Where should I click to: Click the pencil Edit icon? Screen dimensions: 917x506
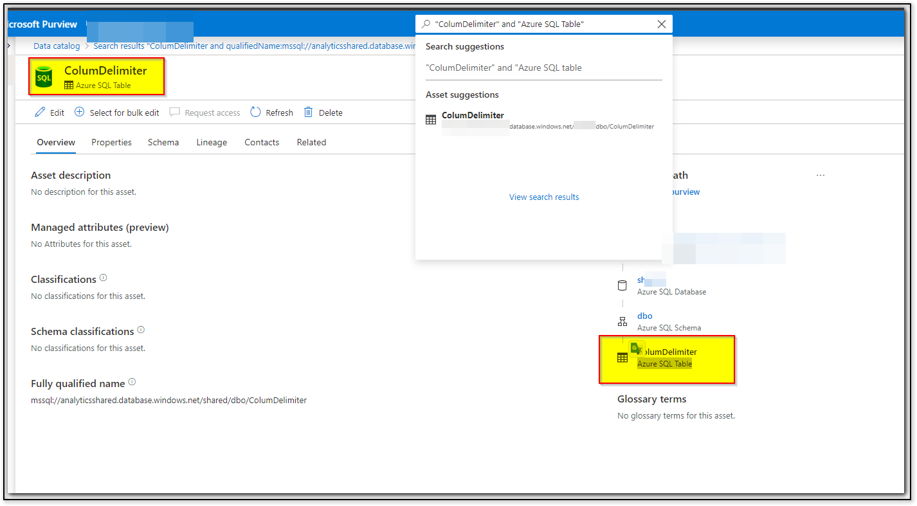click(40, 113)
